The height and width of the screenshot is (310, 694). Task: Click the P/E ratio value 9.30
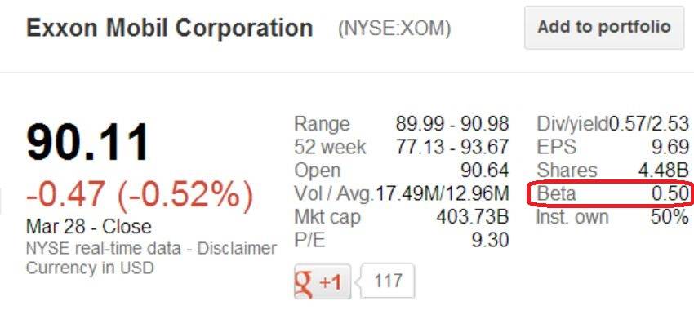point(491,240)
